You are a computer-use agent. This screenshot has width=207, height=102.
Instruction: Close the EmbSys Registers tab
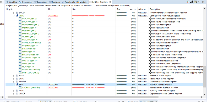tap(110, 2)
